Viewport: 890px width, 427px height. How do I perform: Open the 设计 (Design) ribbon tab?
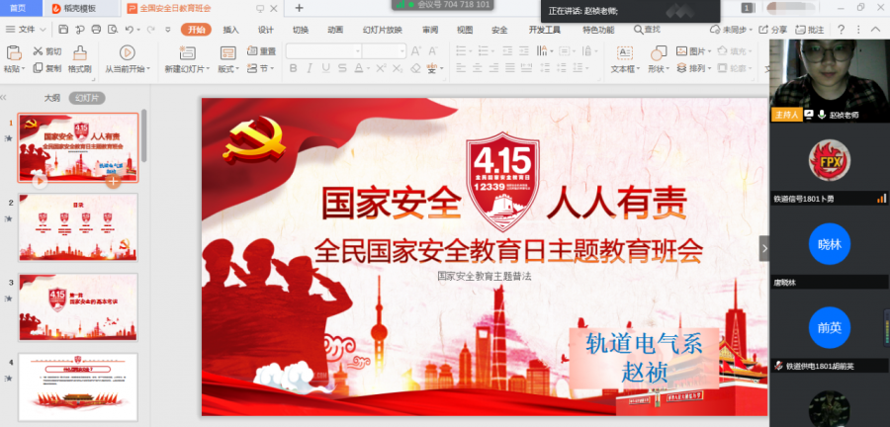265,30
